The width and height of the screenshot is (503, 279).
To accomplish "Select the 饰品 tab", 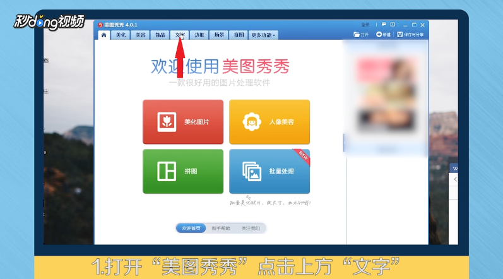I will tap(160, 35).
